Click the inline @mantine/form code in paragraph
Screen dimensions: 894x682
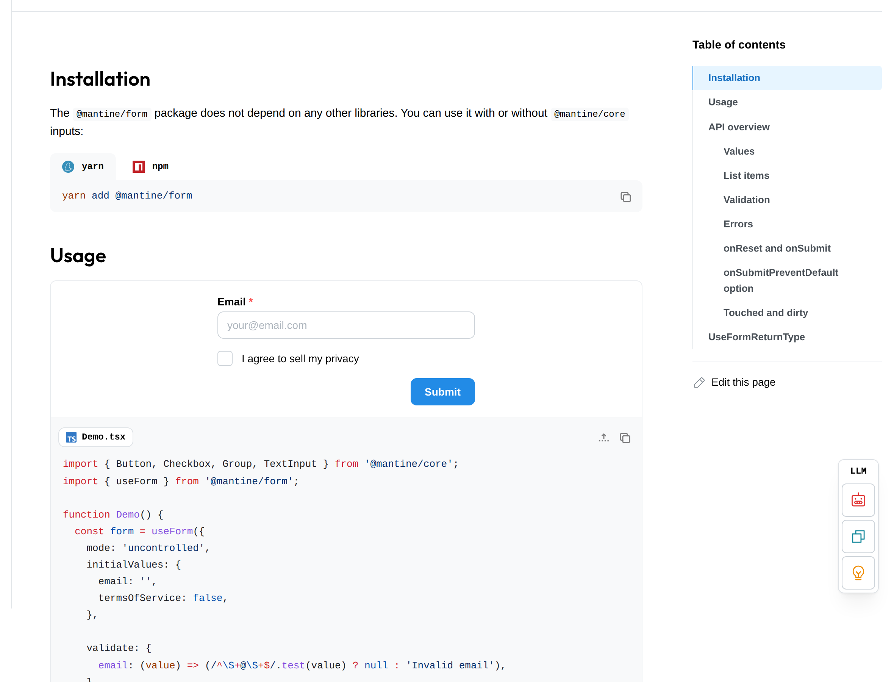coord(112,114)
